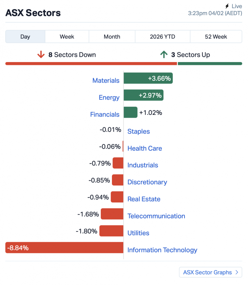The height and width of the screenshot is (285, 248).
Task: Click the Telecommunication sector link
Action: click(x=156, y=216)
